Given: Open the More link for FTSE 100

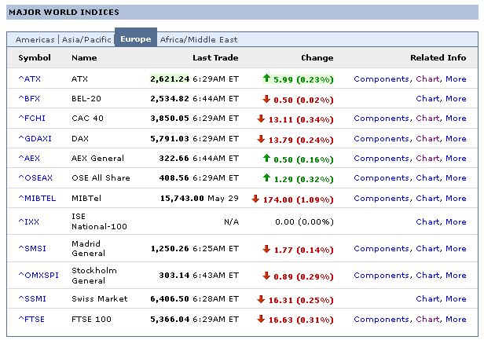Looking at the screenshot, I should 456,320.
